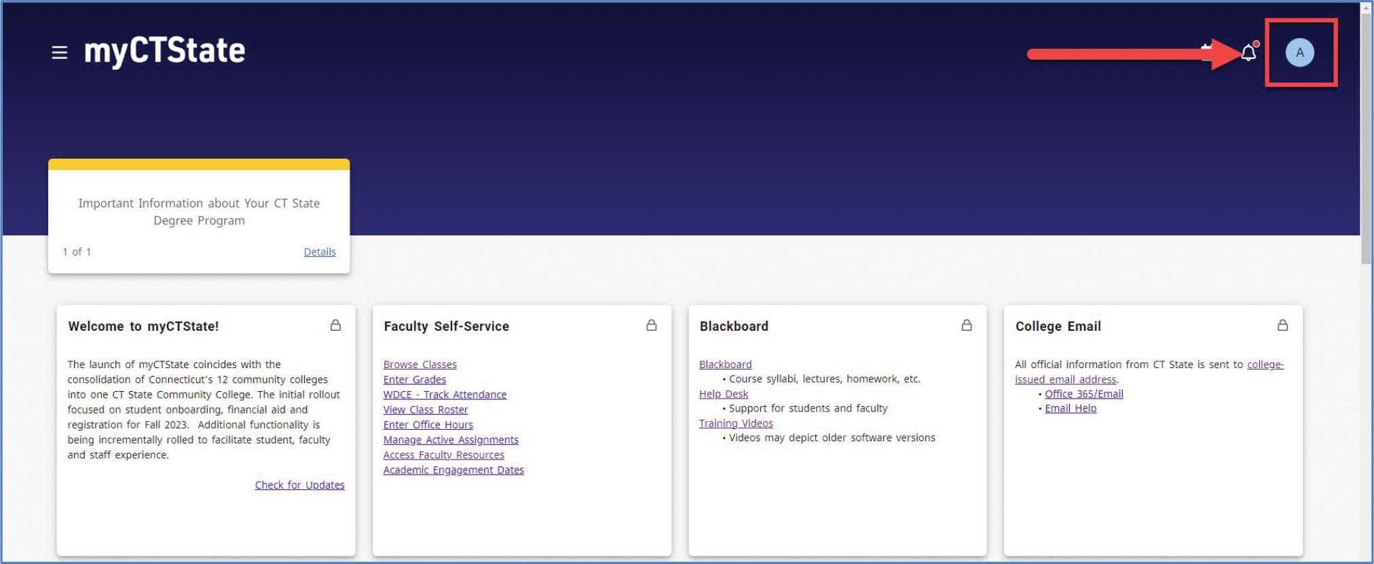The width and height of the screenshot is (1374, 564).
Task: Open WDCE - Track Attendance
Action: click(445, 395)
